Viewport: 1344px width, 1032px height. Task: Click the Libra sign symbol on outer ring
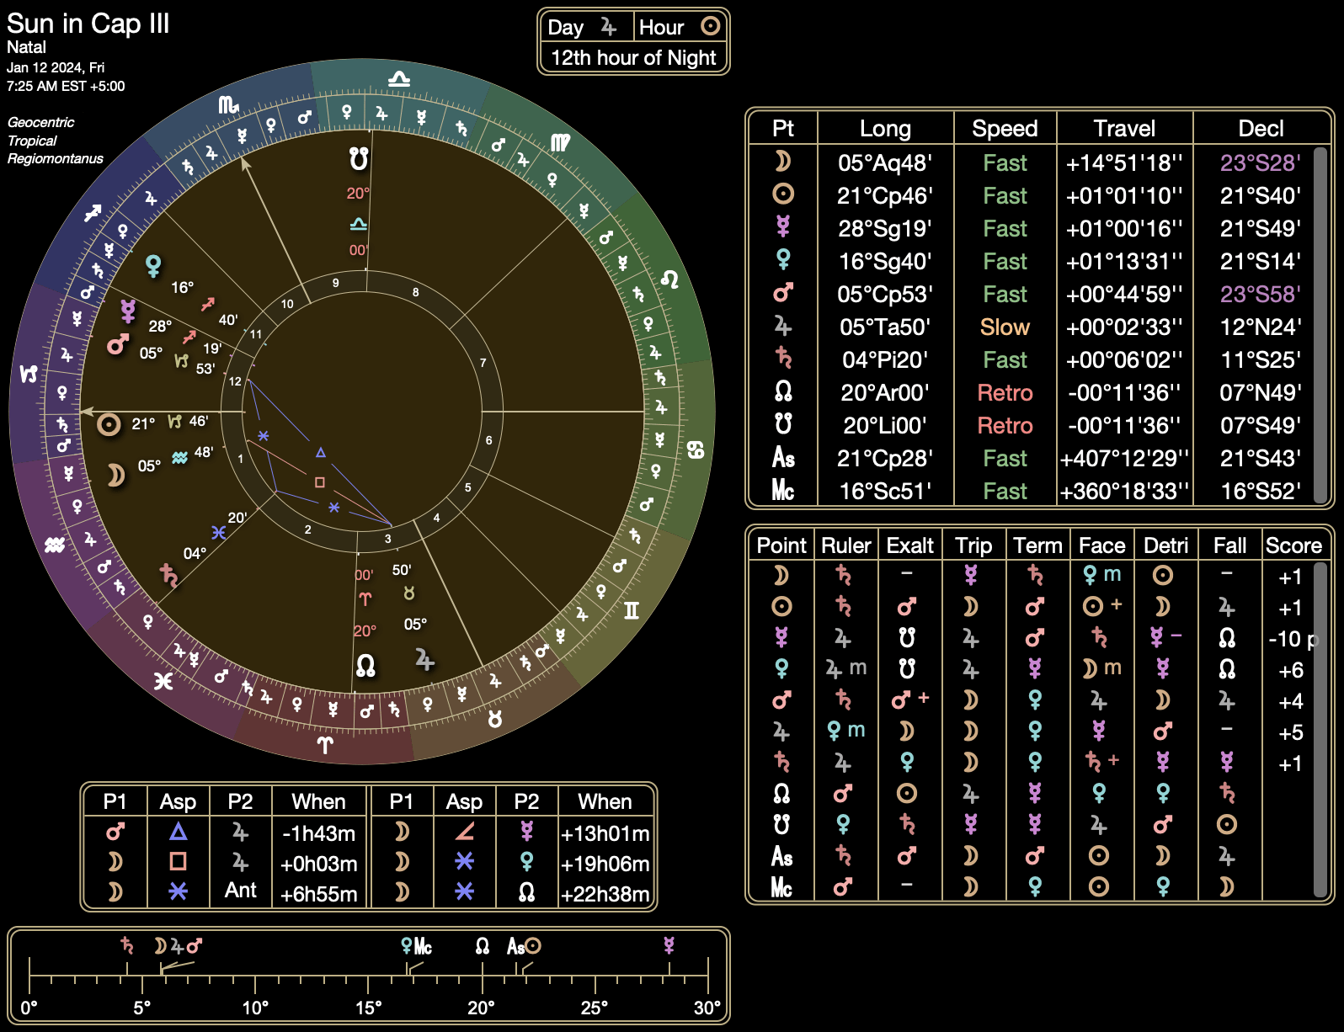[398, 79]
